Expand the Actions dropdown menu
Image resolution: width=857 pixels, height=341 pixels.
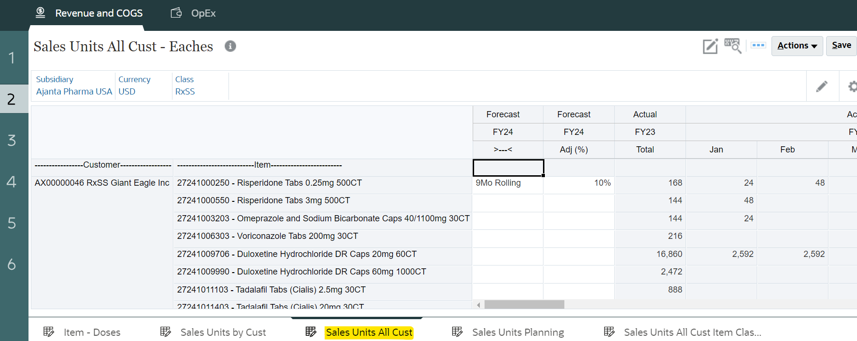tap(797, 46)
